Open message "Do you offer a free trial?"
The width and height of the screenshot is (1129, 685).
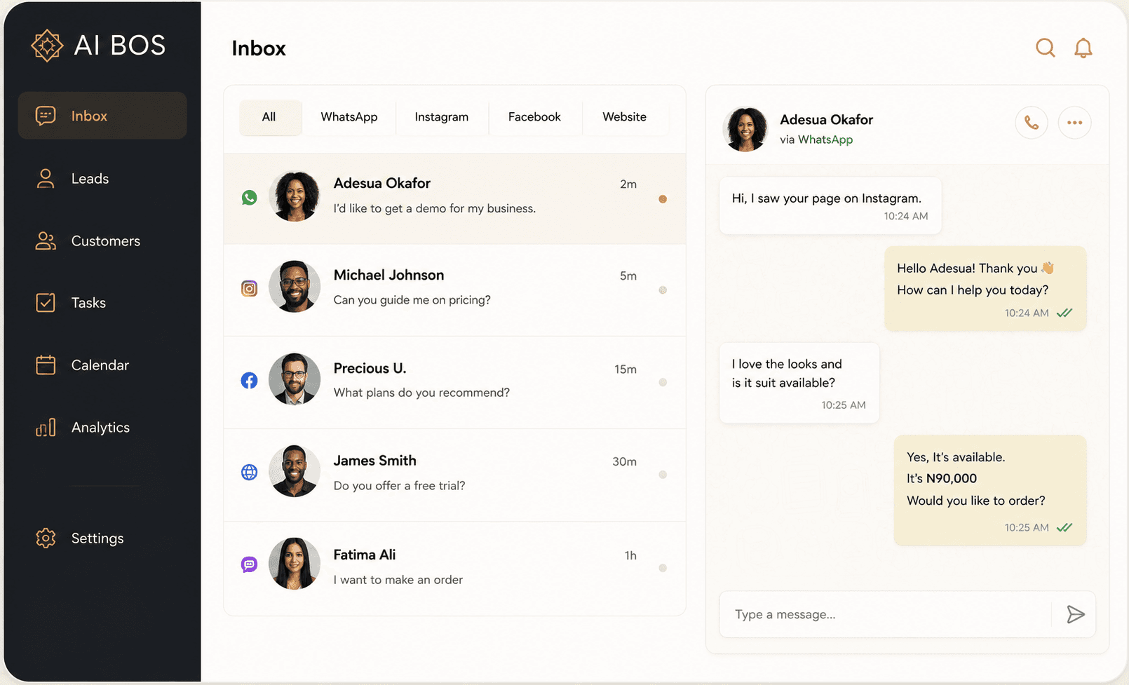point(454,475)
